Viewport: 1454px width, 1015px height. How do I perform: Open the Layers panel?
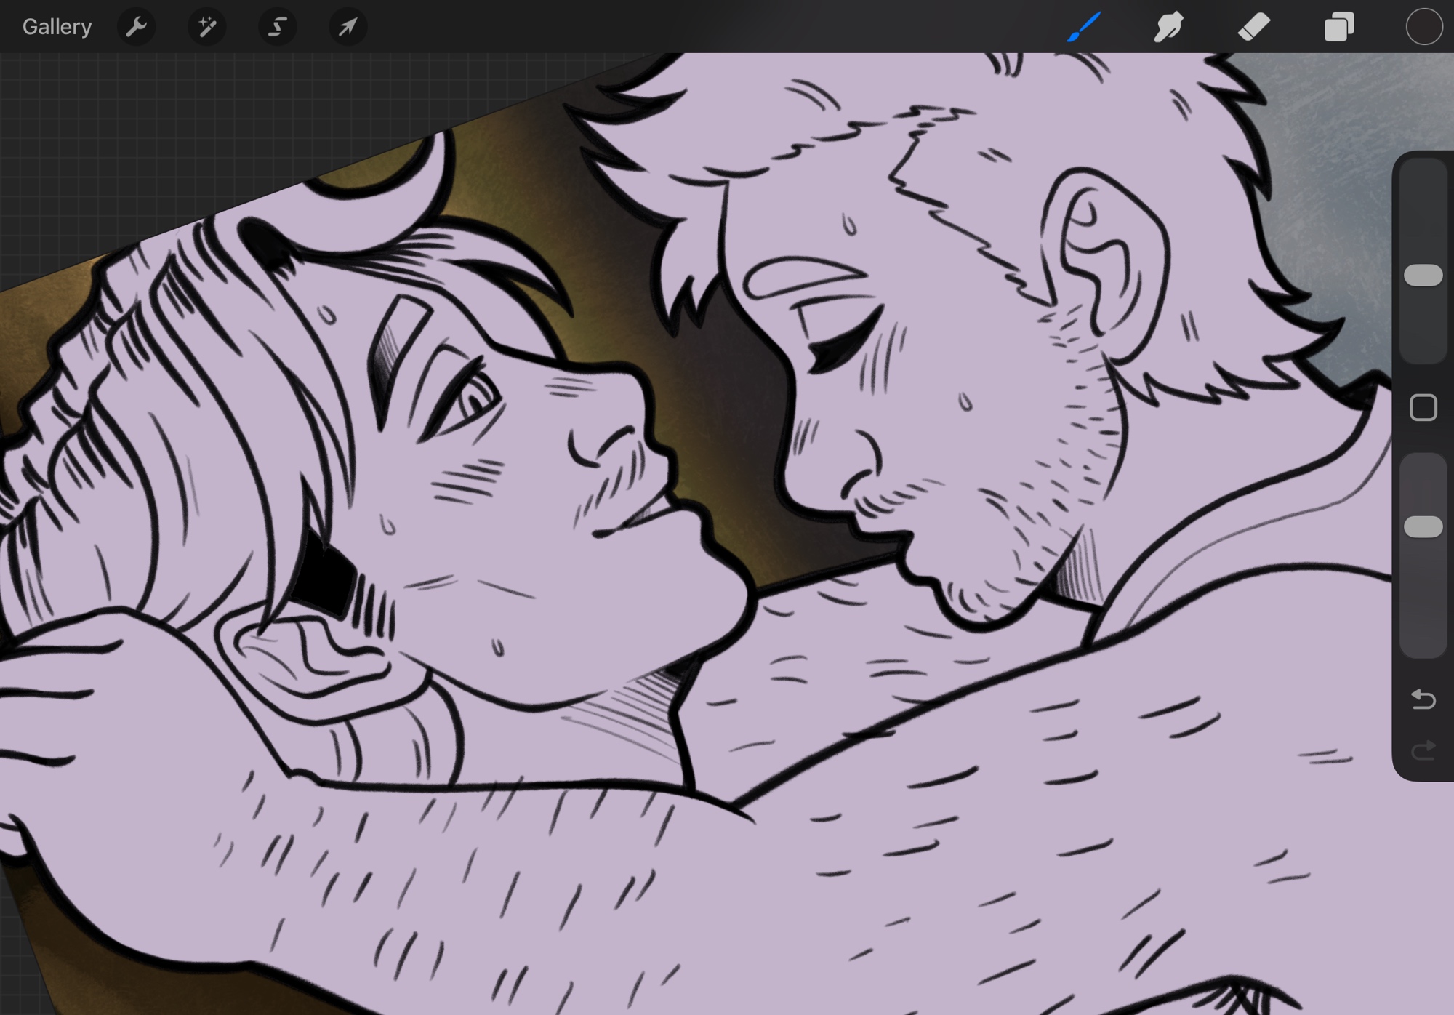tap(1338, 27)
